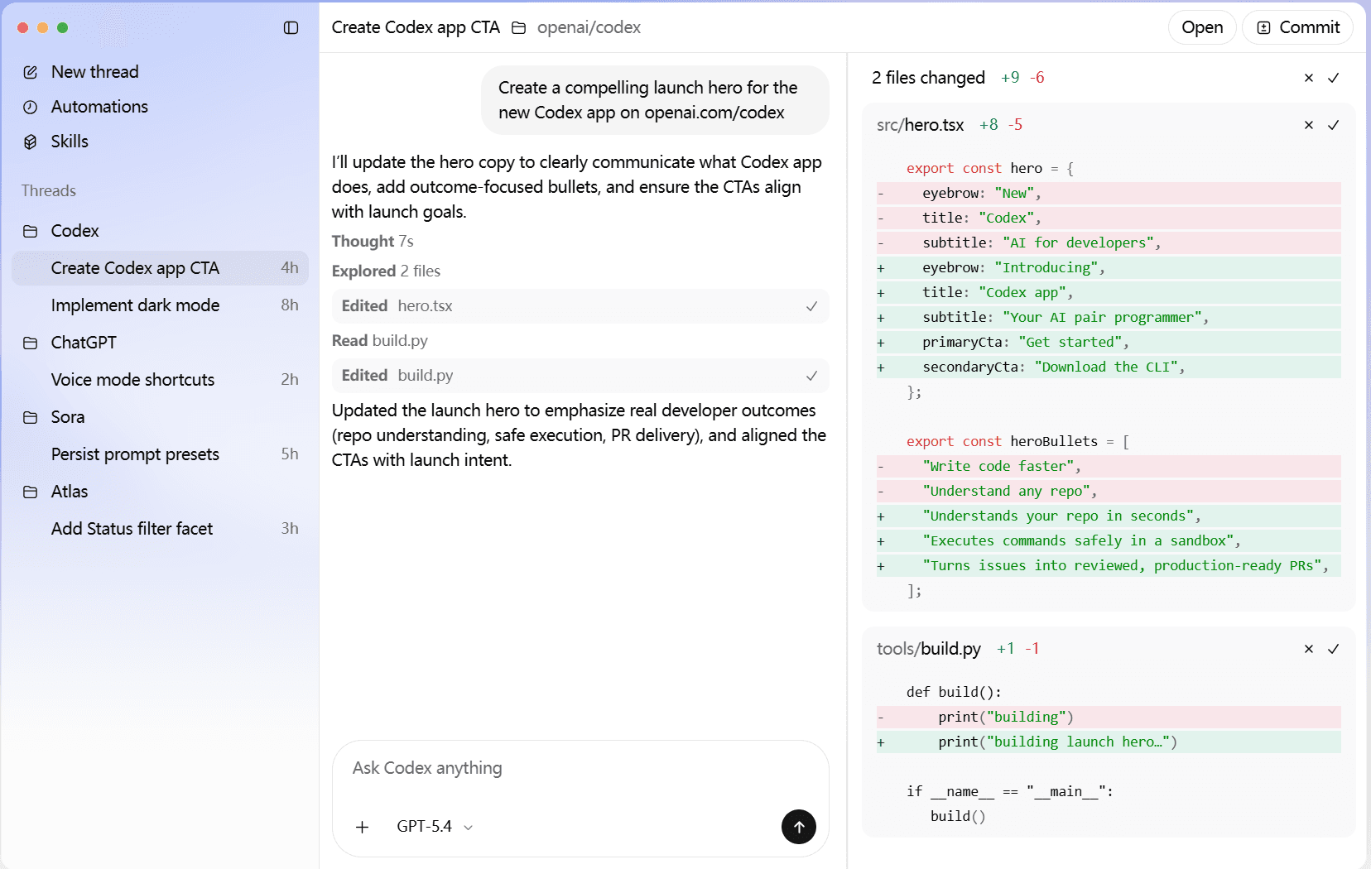Click the Open button

pyautogui.click(x=1201, y=27)
